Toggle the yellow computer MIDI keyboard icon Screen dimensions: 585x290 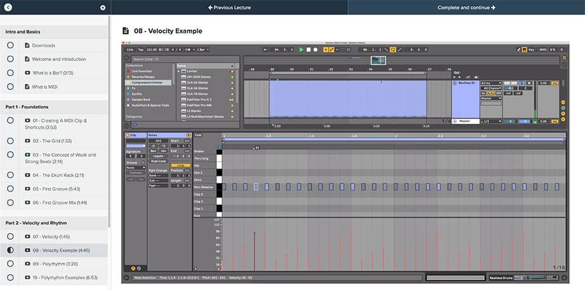(525, 49)
